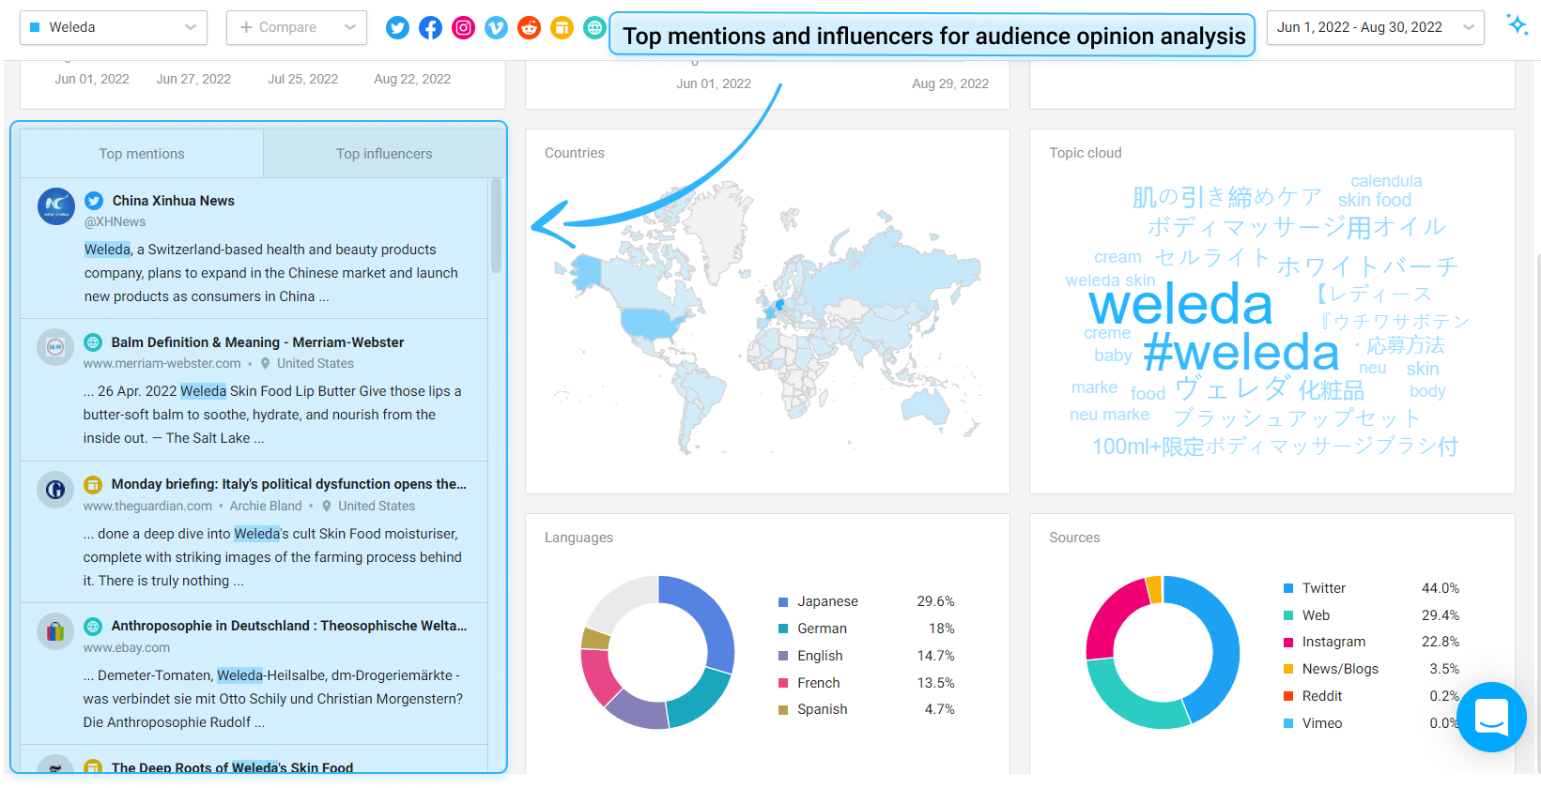Click the Languages donut chart

tap(657, 653)
